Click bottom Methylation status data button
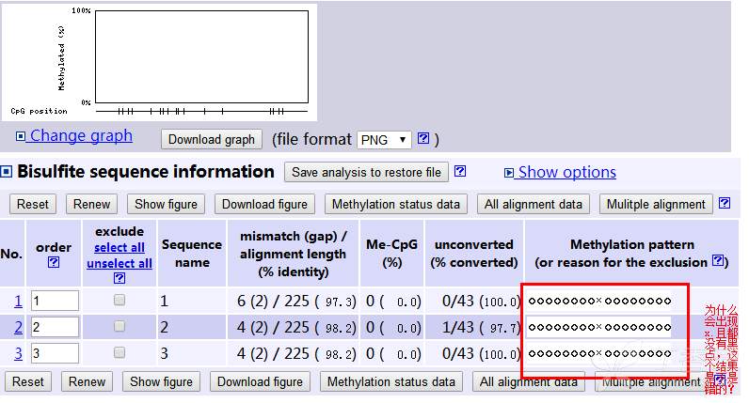 (391, 381)
